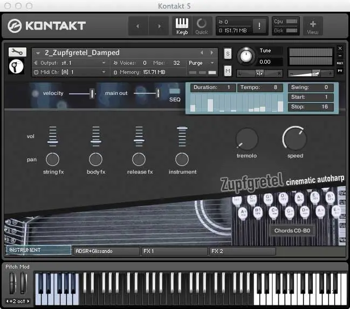Click the release fx volume fader

pyautogui.click(x=139, y=136)
